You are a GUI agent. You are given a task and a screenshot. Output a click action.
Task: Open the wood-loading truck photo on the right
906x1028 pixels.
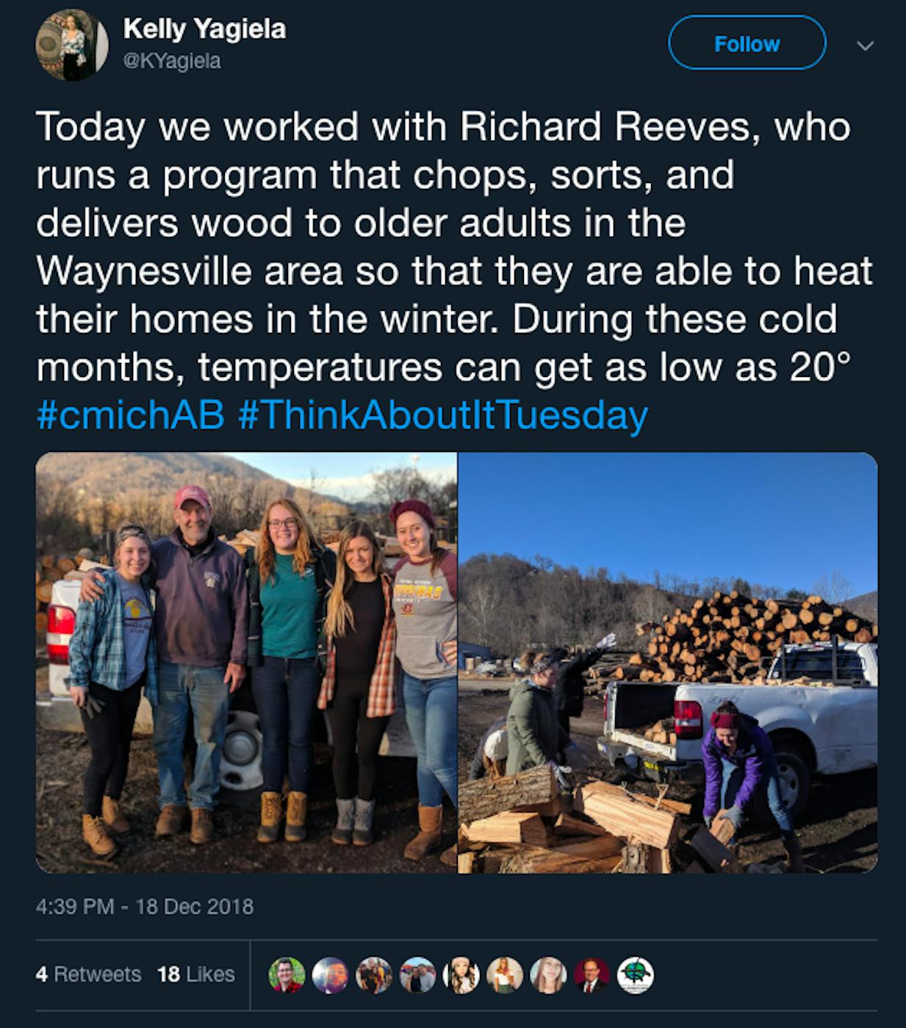pos(668,662)
